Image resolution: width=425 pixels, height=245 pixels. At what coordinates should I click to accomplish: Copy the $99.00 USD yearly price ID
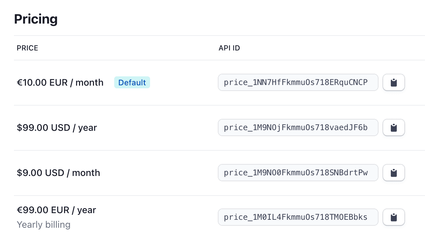tap(394, 127)
